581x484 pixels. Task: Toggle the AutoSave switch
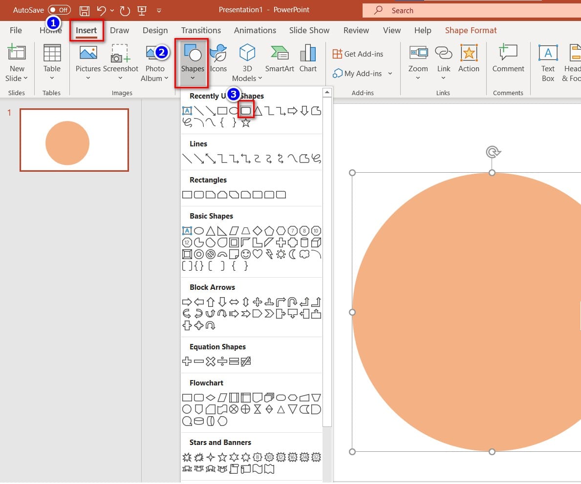[59, 10]
